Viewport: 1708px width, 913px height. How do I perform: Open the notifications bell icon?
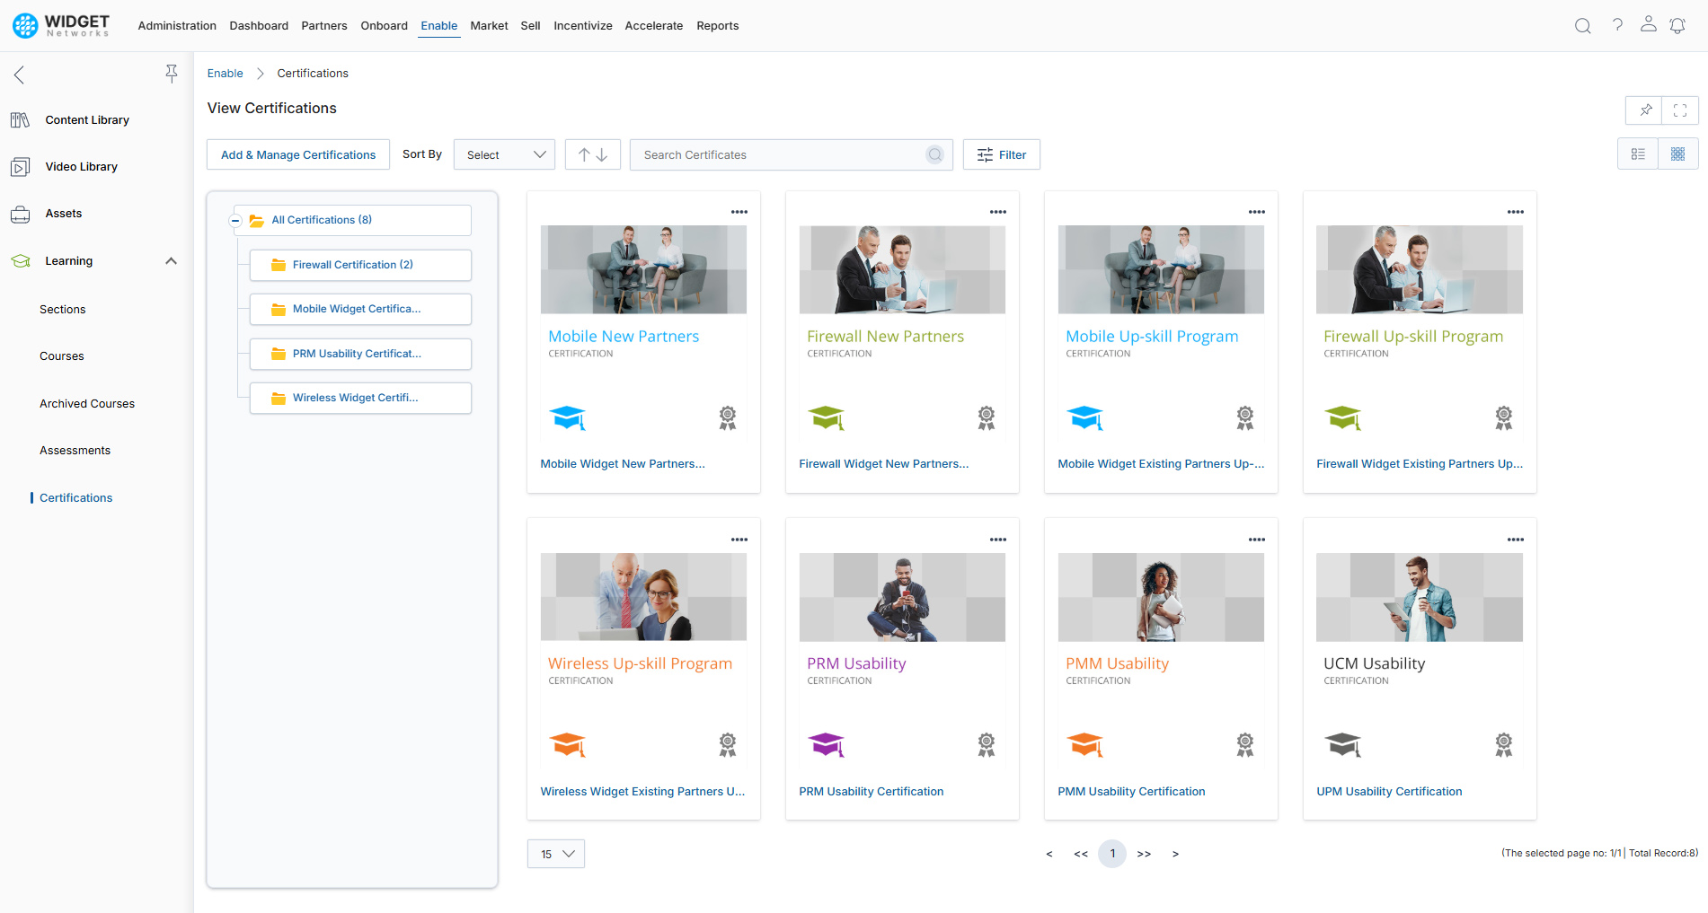pos(1677,26)
